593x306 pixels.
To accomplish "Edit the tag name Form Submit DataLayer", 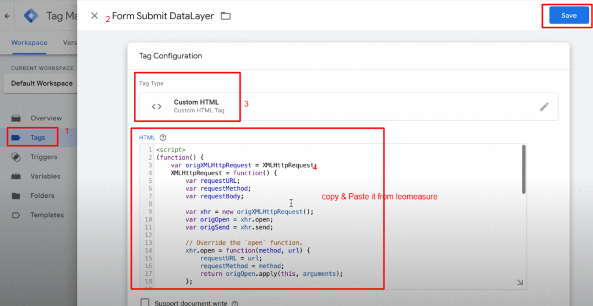I will [163, 16].
